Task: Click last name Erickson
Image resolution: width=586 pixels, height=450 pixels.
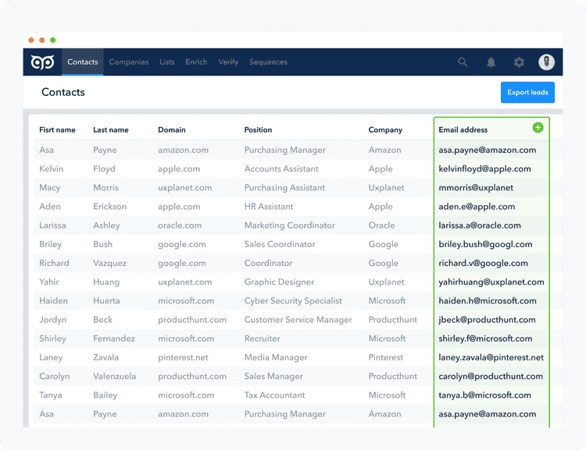Action: tap(110, 207)
